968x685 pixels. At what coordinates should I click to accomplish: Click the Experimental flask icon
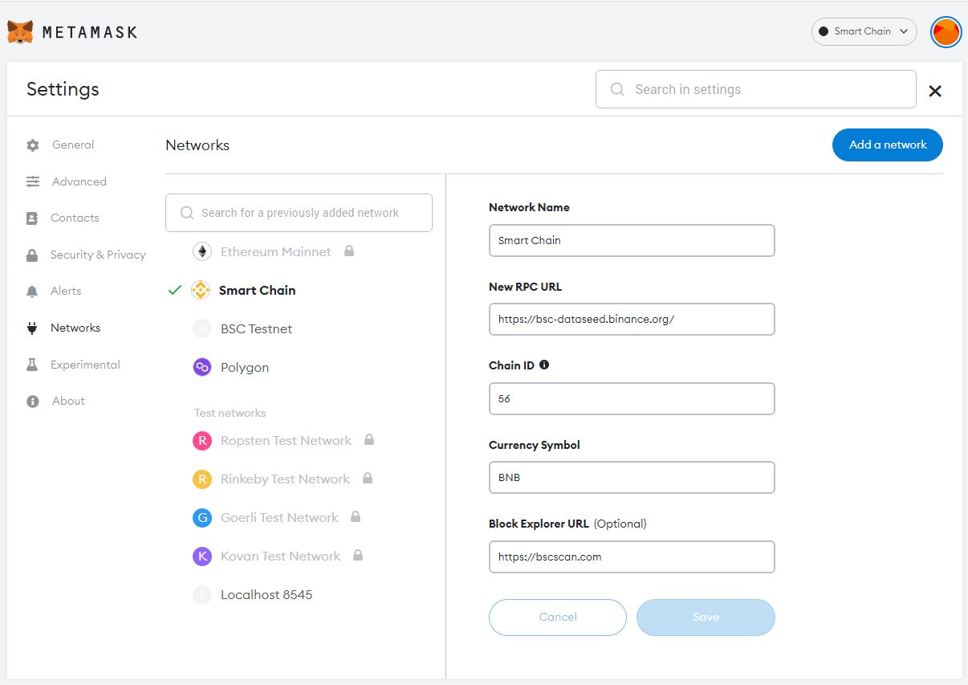[x=32, y=365]
